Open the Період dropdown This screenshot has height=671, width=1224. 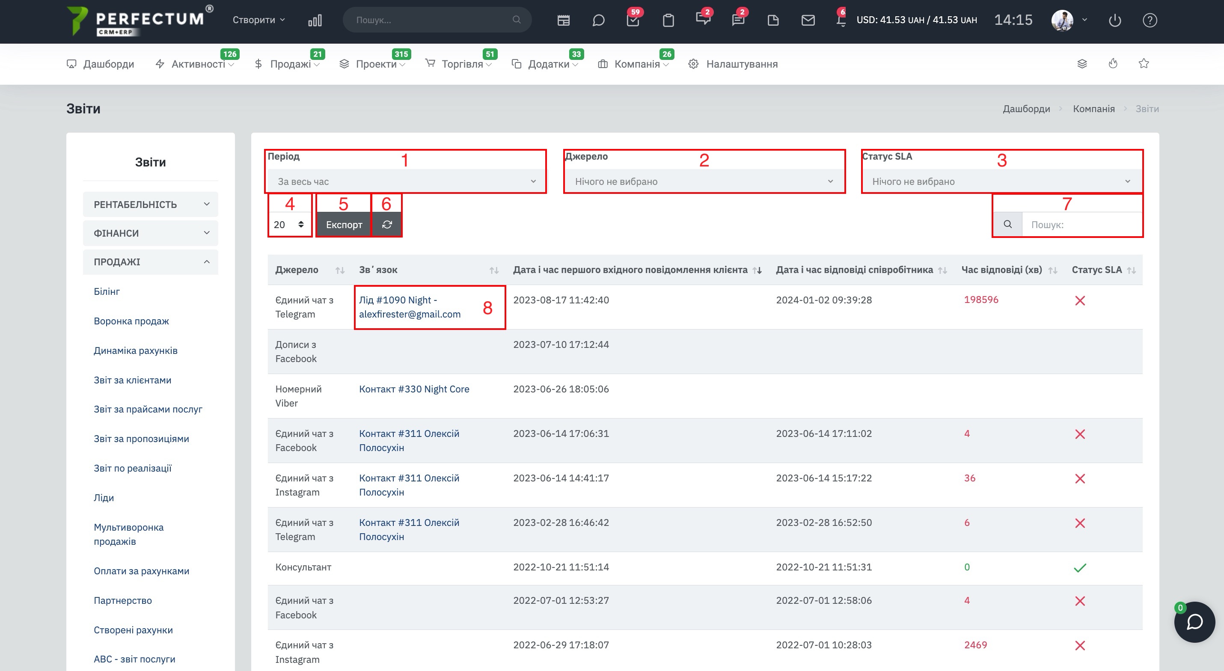[405, 181]
